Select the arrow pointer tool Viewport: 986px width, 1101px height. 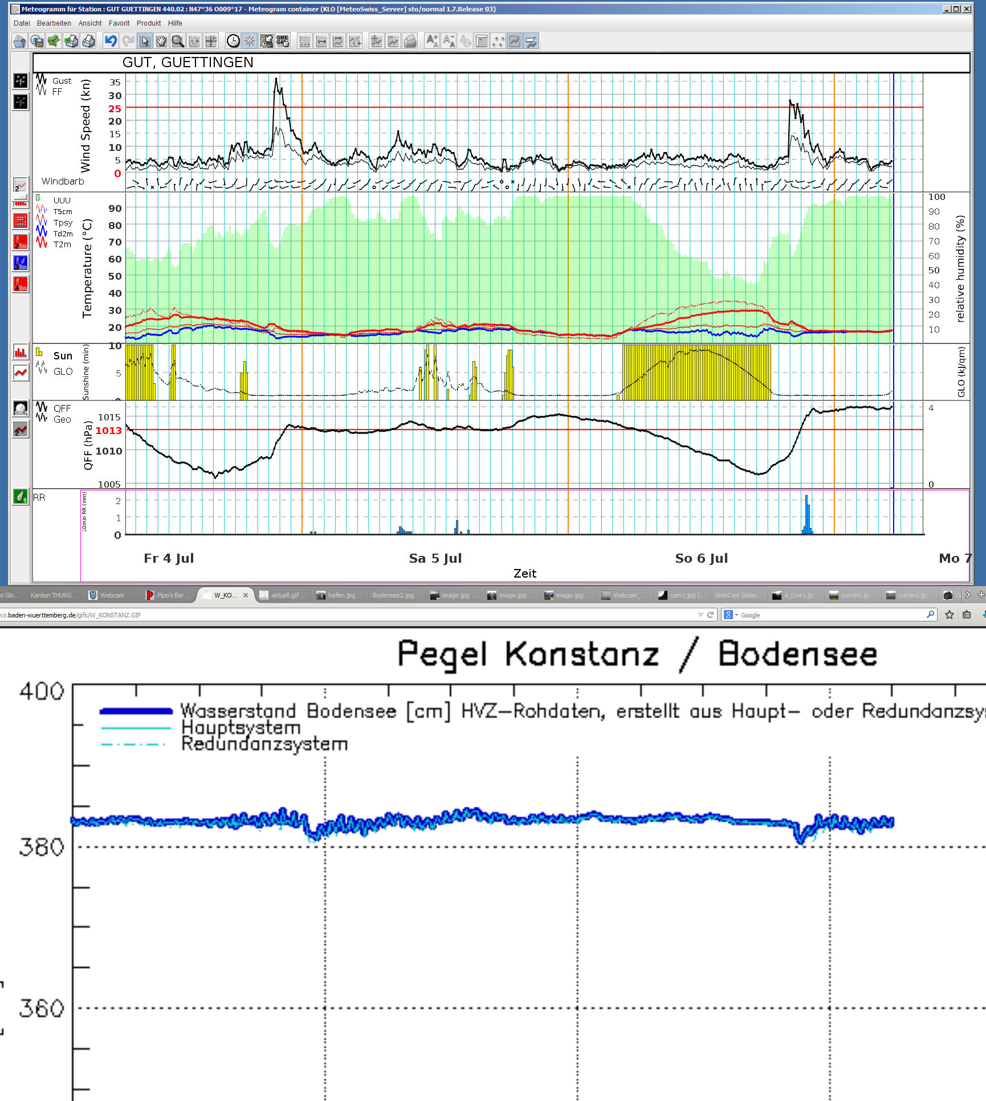[x=145, y=41]
